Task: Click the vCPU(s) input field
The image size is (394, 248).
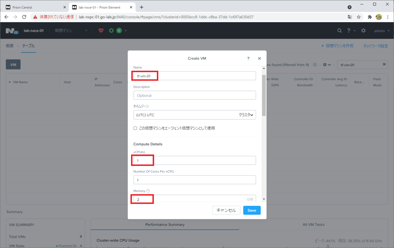Action: [195, 160]
